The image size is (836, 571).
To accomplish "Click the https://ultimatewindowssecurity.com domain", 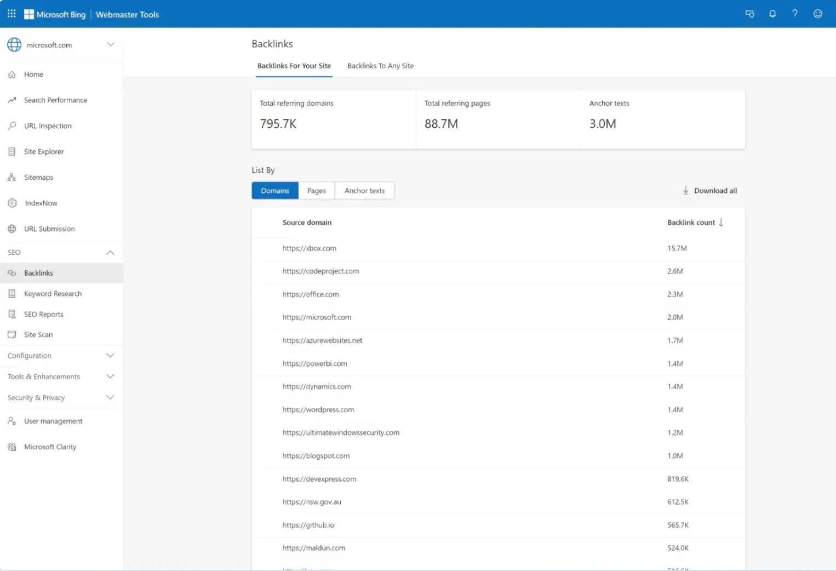I will tap(341, 433).
